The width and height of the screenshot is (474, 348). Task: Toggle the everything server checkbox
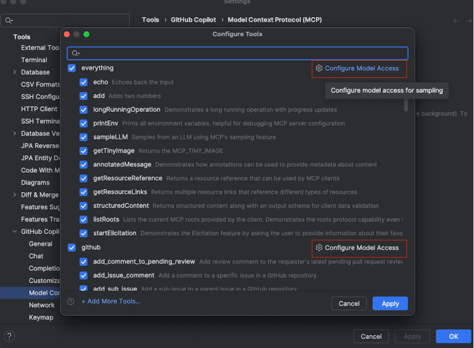pos(71,68)
